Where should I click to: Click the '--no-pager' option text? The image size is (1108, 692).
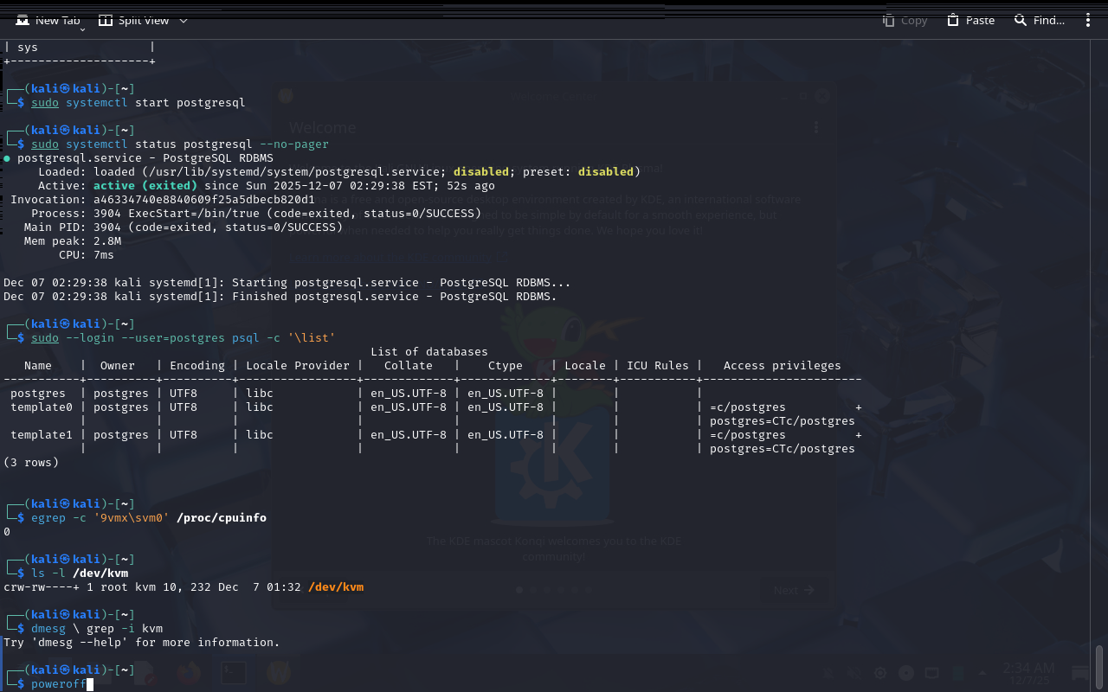point(294,144)
